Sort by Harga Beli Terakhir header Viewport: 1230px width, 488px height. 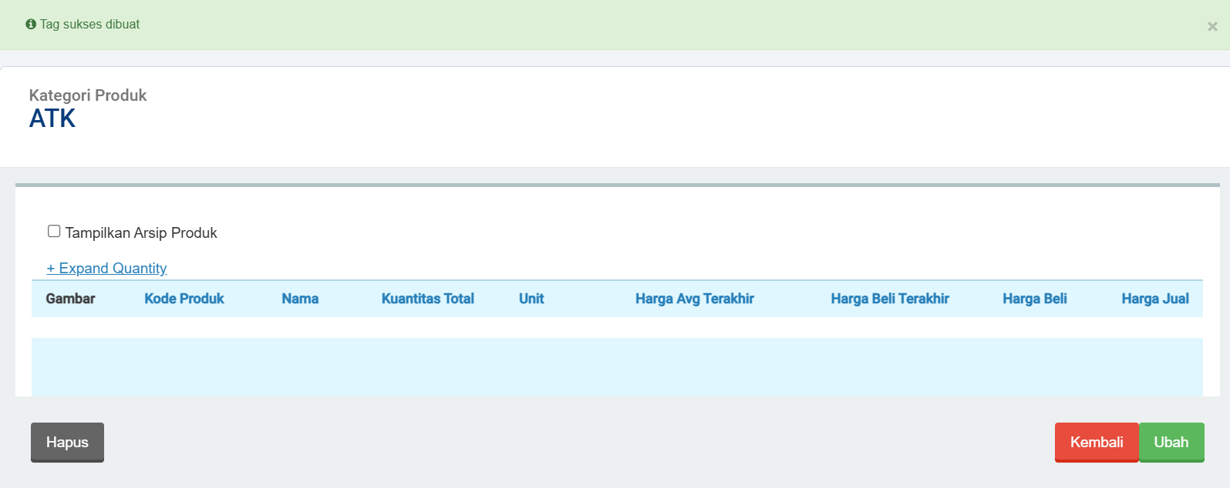coord(890,299)
